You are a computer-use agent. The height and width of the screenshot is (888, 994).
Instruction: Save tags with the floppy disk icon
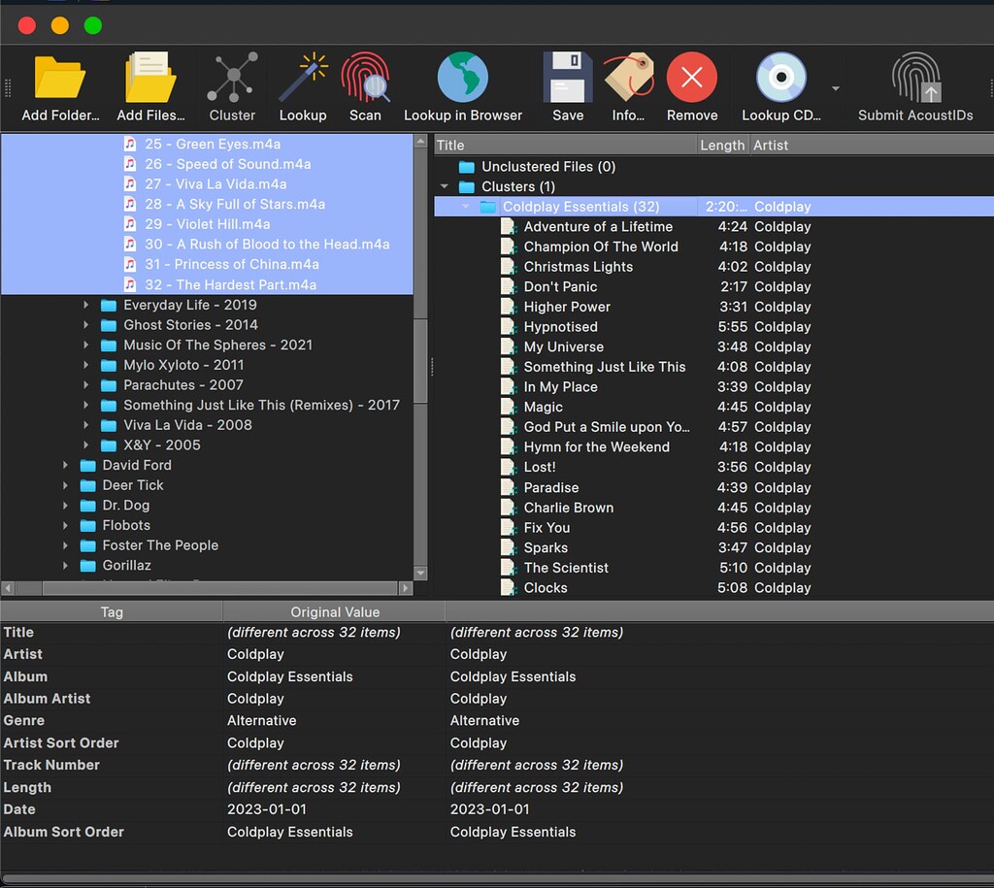568,87
